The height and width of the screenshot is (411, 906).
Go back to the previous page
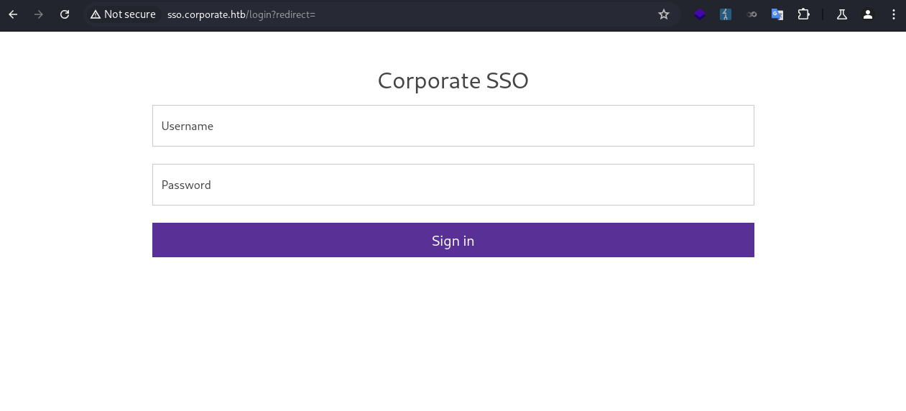[13, 14]
